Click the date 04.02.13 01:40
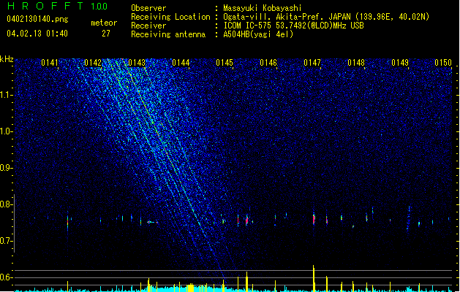Viewport: 460px width, 292px height. (x=37, y=34)
